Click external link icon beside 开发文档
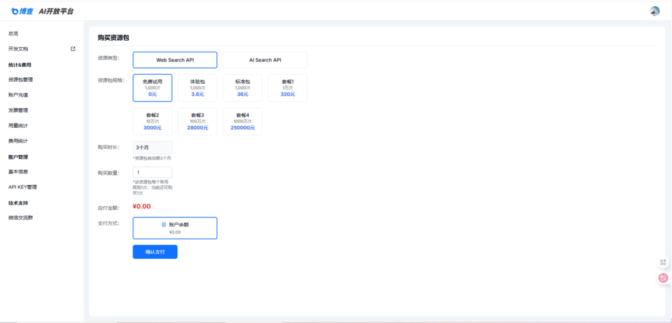This screenshot has height=323, width=672. coord(73,48)
